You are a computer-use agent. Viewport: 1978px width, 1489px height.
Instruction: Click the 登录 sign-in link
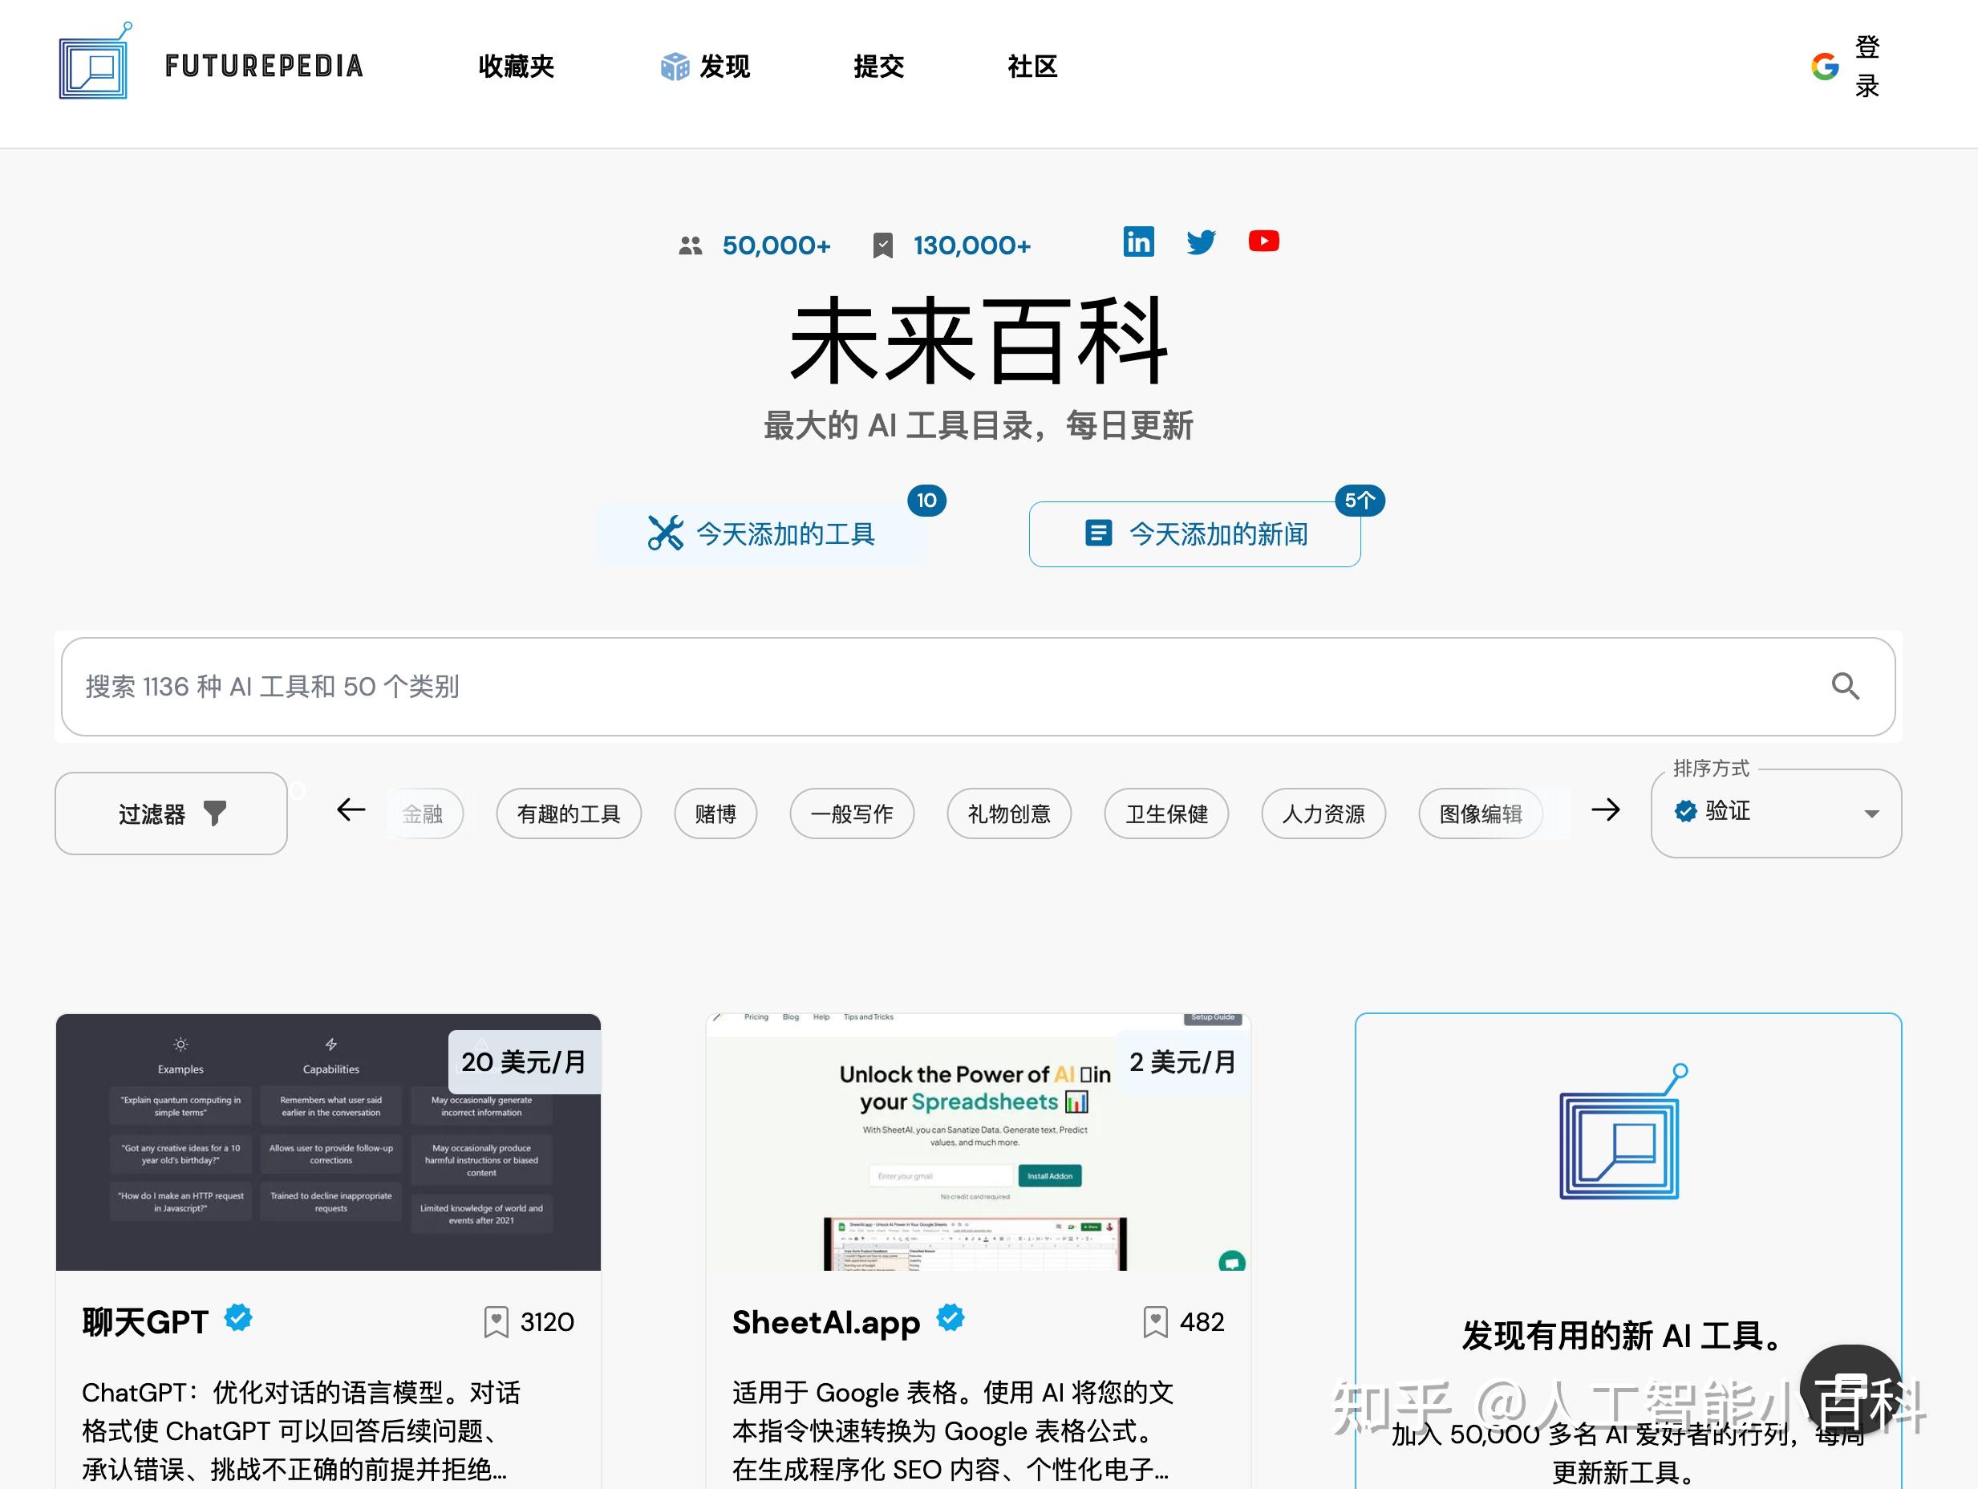pyautogui.click(x=1867, y=66)
